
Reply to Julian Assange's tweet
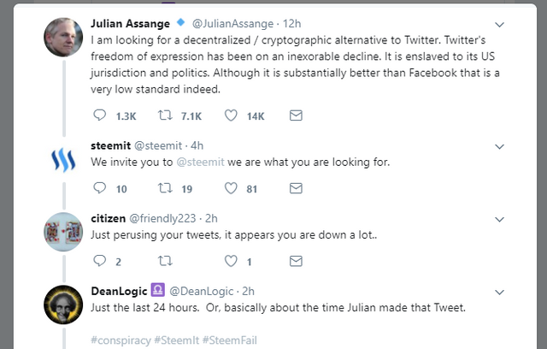[98, 115]
